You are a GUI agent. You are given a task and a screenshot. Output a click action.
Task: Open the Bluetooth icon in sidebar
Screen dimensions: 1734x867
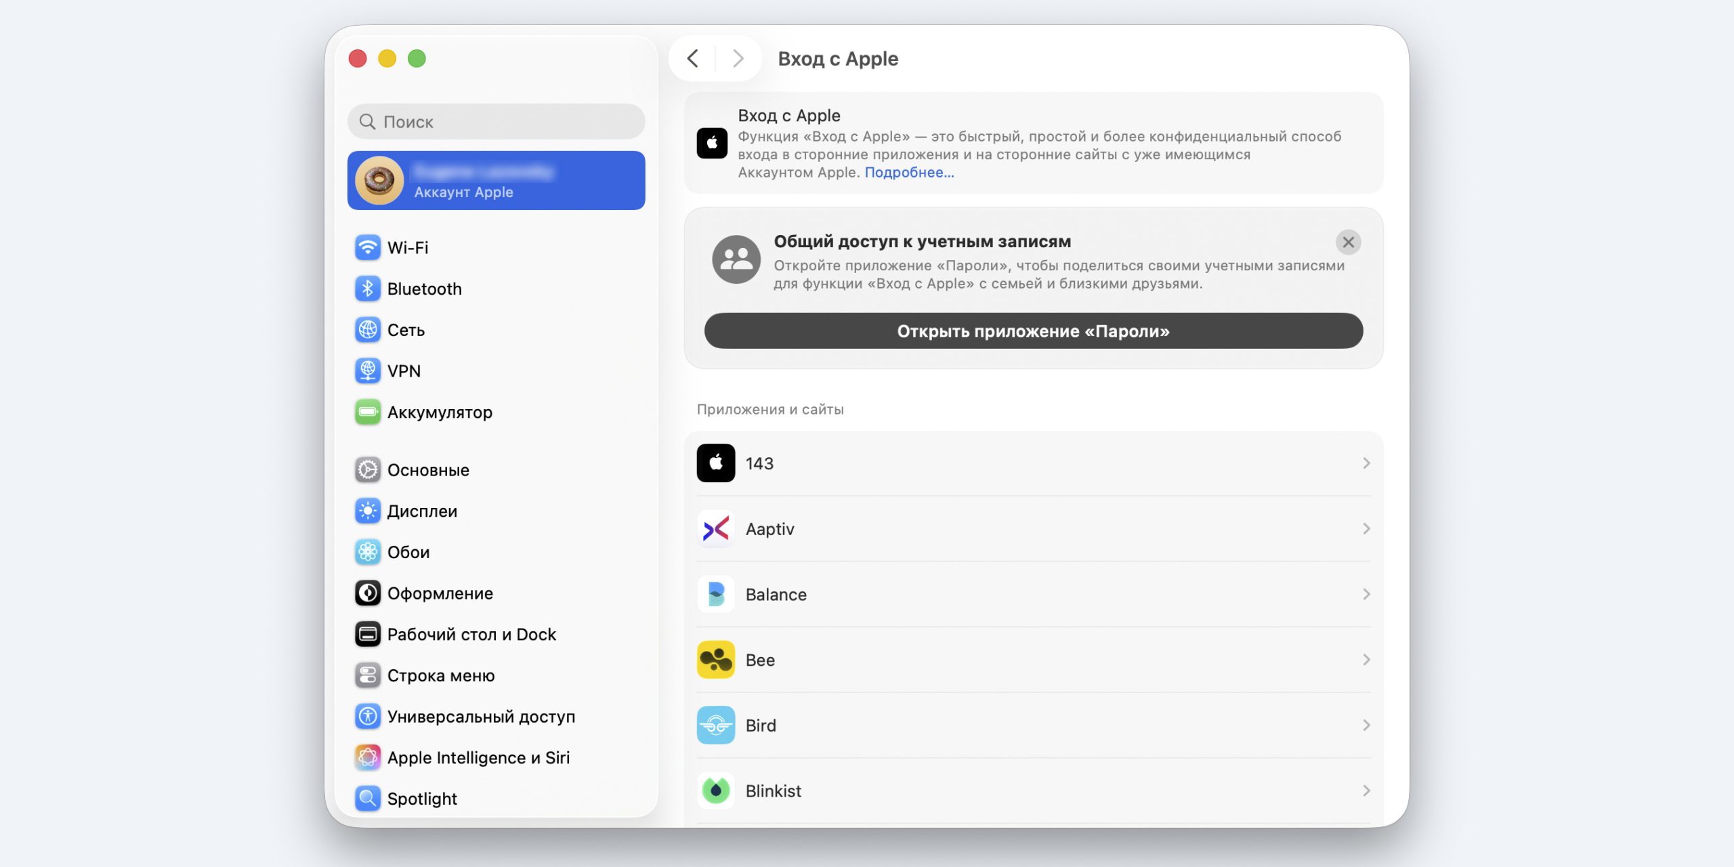(x=368, y=289)
